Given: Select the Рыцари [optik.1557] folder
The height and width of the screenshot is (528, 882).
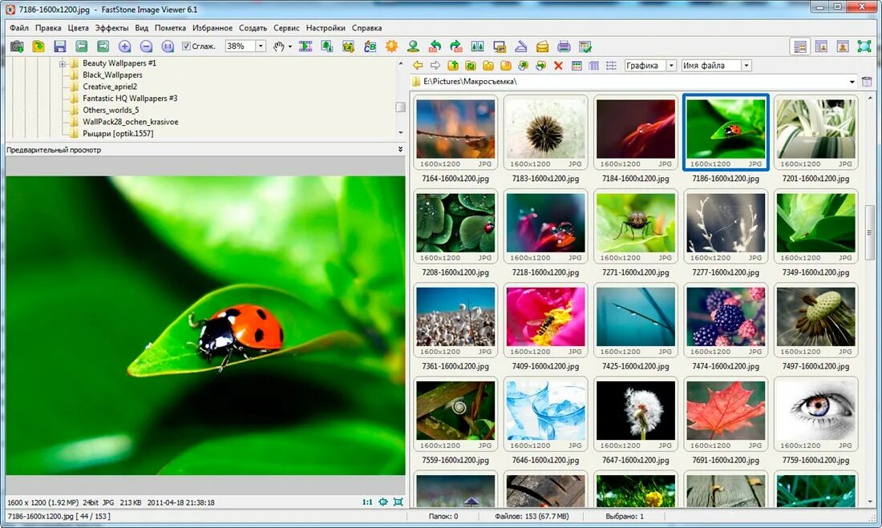Looking at the screenshot, I should coord(118,134).
